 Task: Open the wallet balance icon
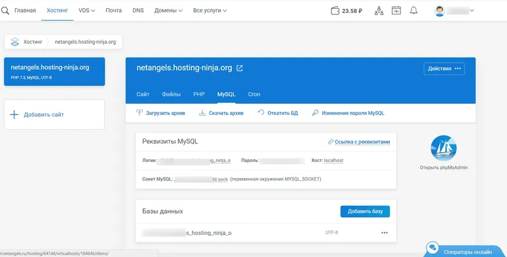[x=335, y=11]
